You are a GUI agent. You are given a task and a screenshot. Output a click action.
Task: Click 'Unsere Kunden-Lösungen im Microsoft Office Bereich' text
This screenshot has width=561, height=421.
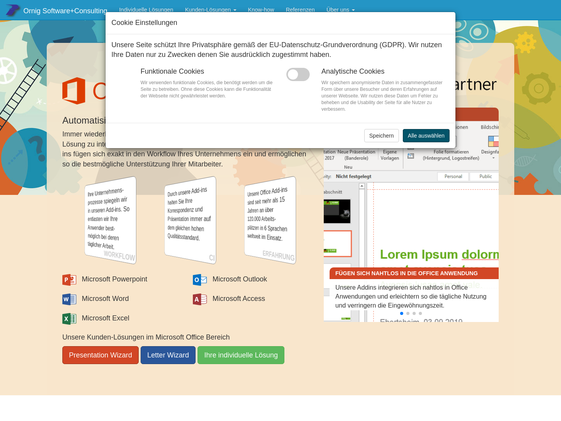pos(146,337)
